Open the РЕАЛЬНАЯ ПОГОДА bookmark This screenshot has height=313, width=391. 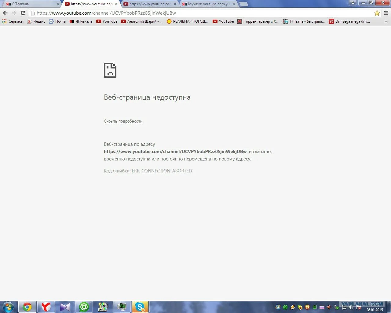187,21
